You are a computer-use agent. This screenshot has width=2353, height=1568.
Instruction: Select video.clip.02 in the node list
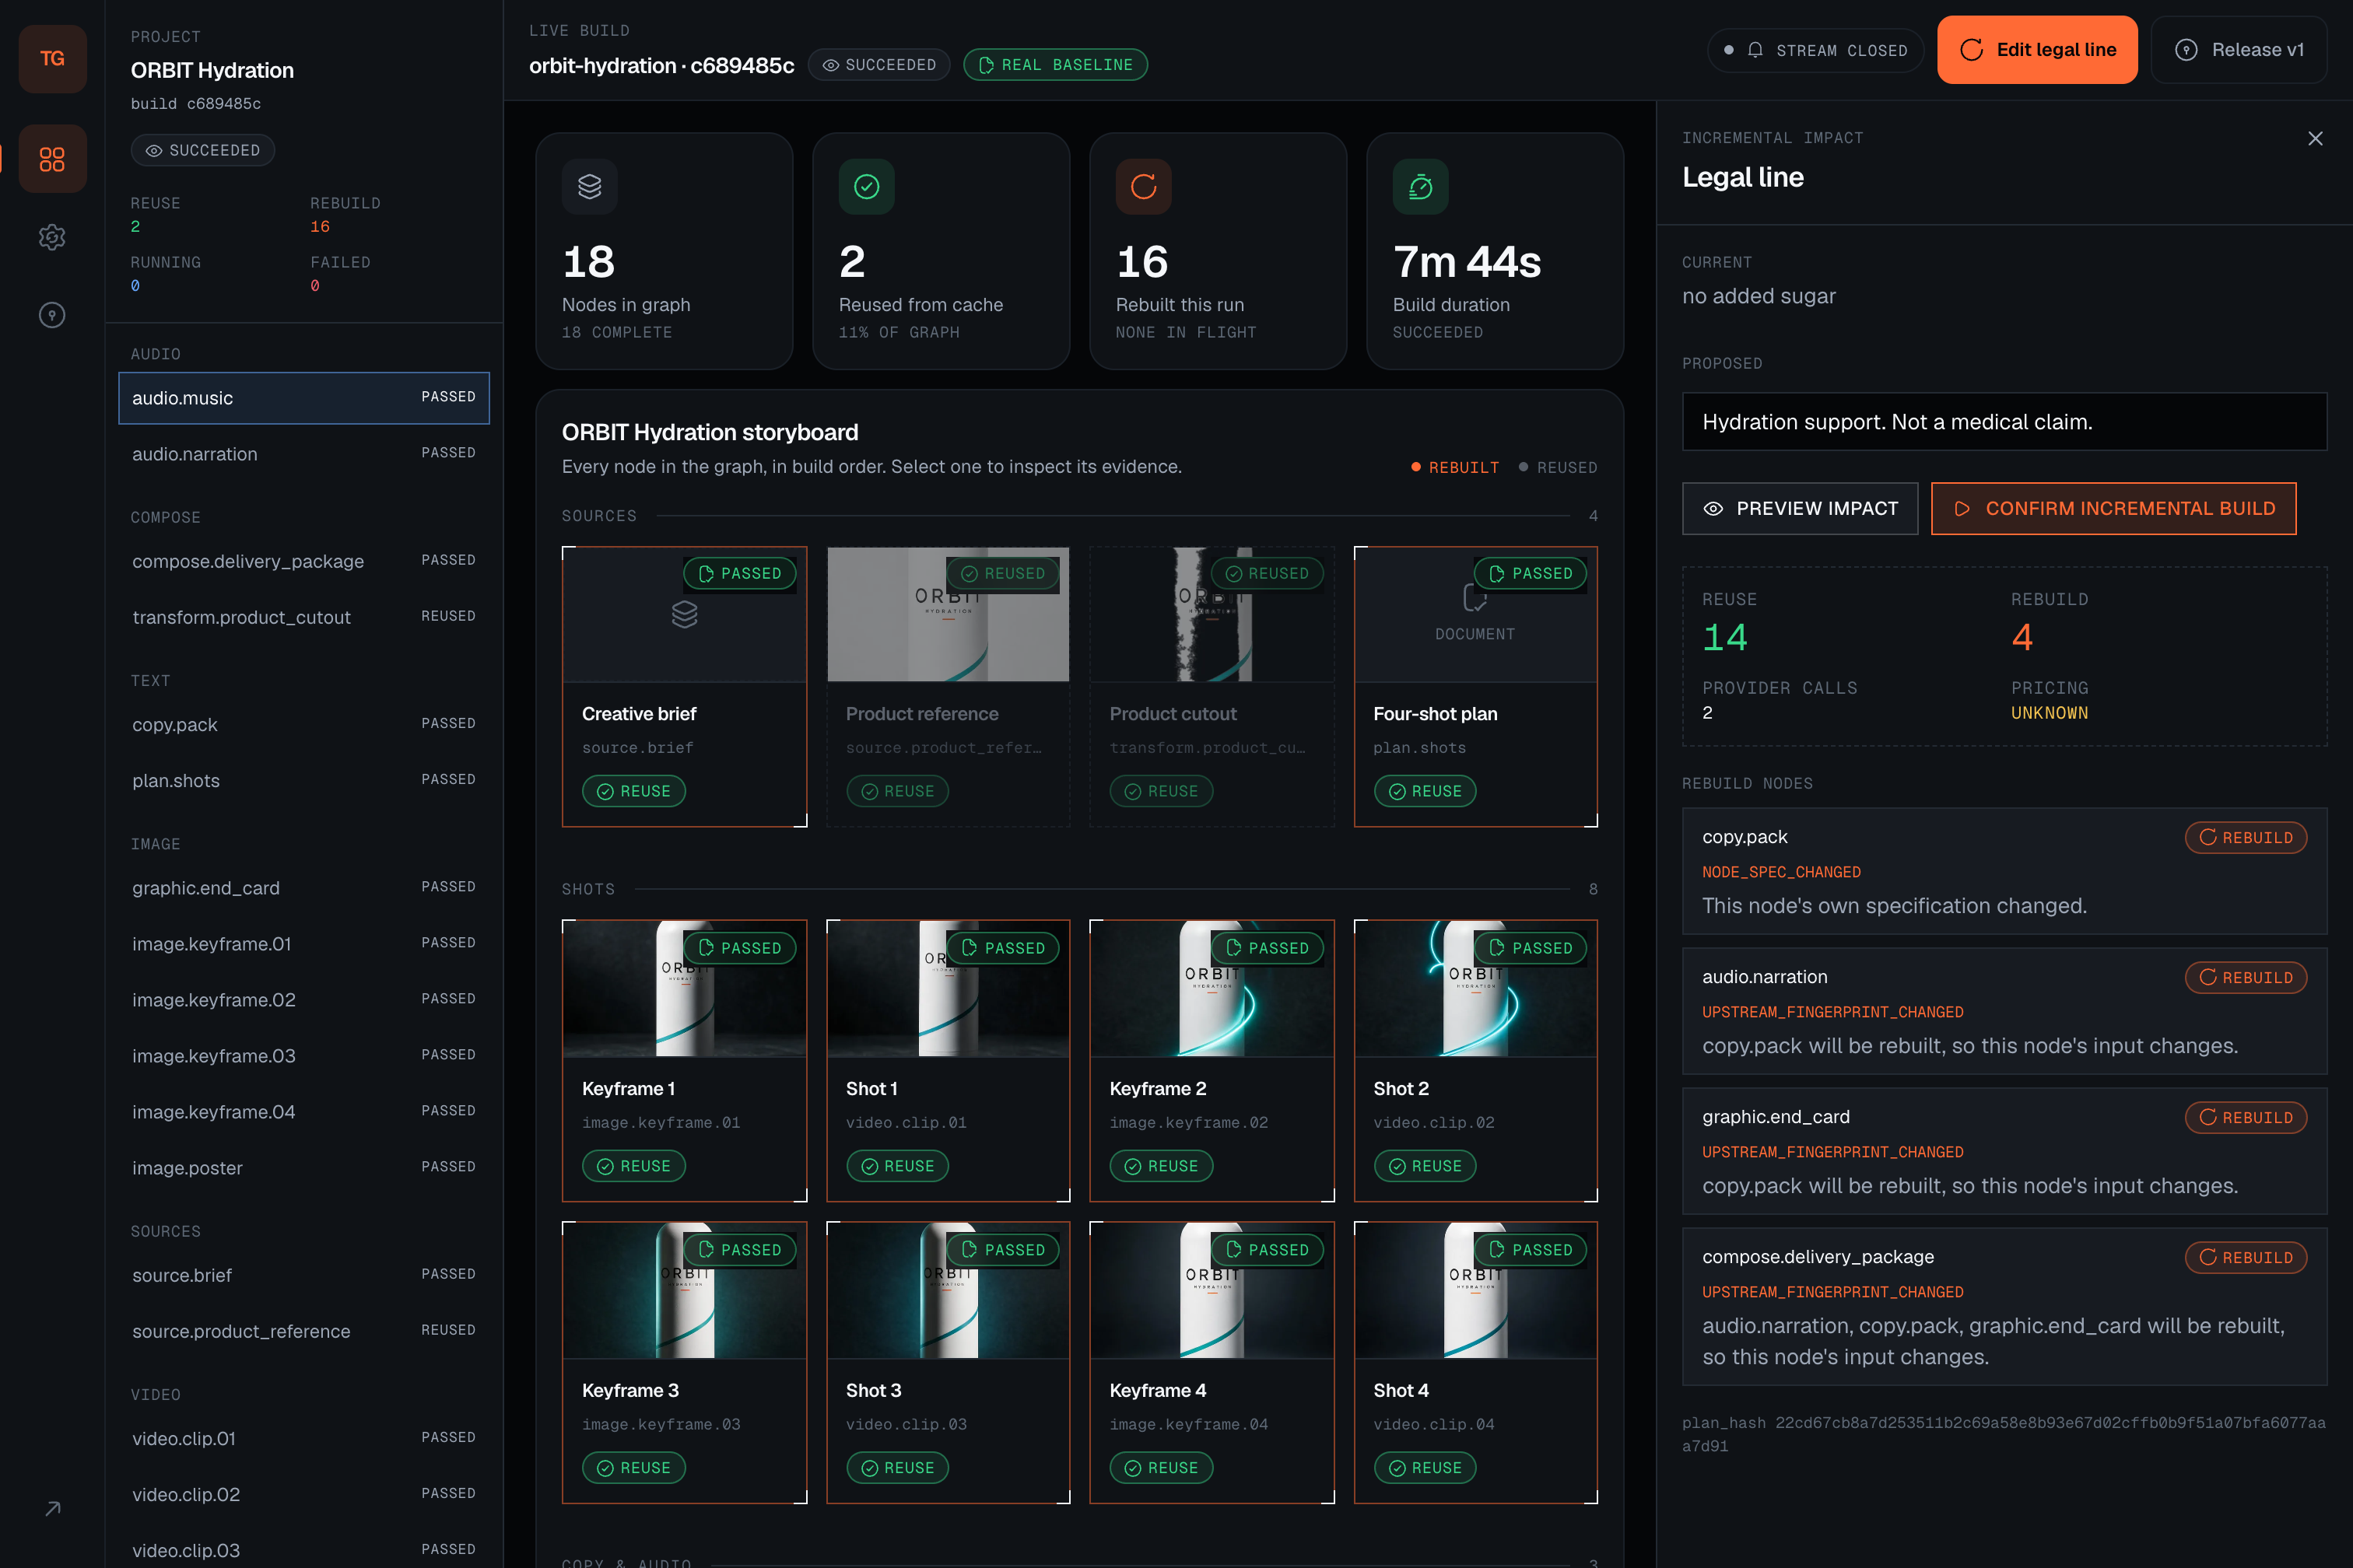coord(304,1495)
